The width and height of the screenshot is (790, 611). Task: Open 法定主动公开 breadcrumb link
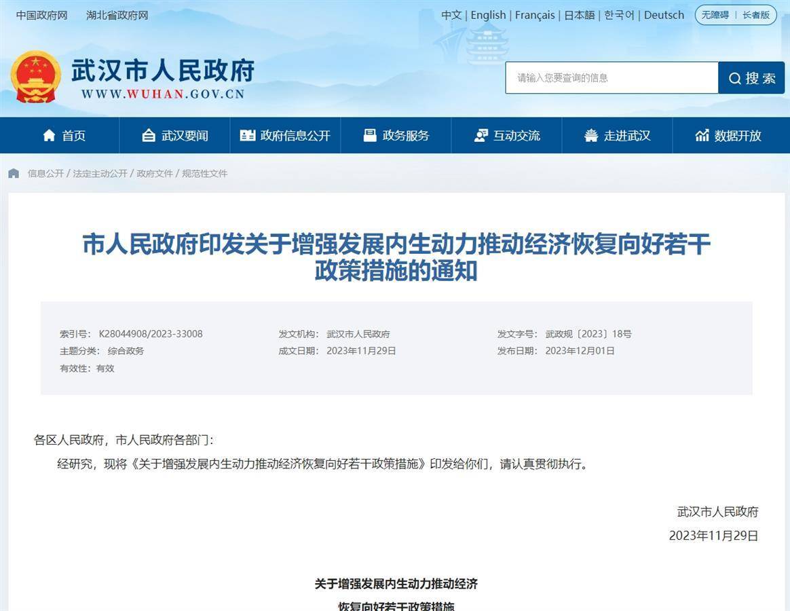(x=100, y=174)
